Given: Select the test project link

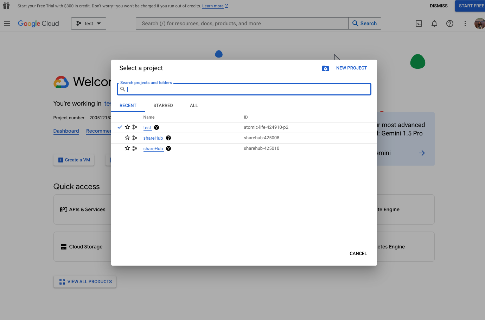Looking at the screenshot, I should (x=147, y=128).
